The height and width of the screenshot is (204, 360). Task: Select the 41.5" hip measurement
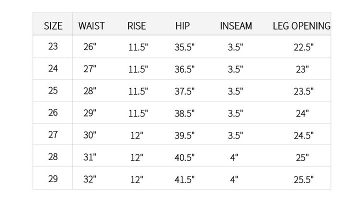click(x=184, y=179)
